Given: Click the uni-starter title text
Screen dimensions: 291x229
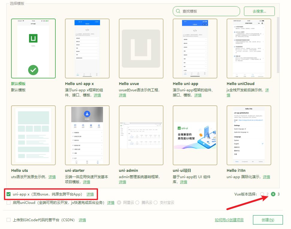Looking at the screenshot, I should click(75, 171).
